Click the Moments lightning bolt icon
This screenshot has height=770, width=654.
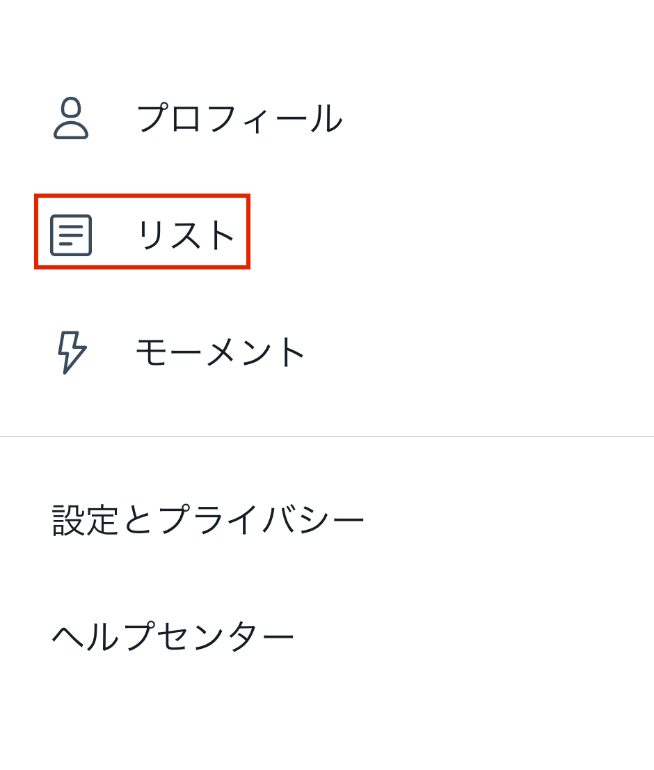(x=72, y=352)
